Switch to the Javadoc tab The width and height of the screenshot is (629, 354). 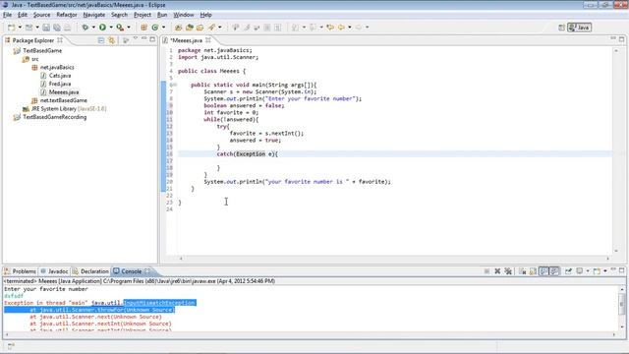[x=54, y=271]
